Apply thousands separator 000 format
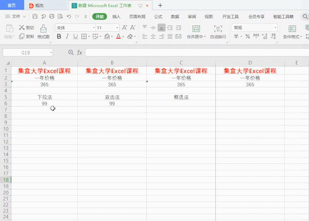This screenshot has height=221, width=309. [x=256, y=36]
